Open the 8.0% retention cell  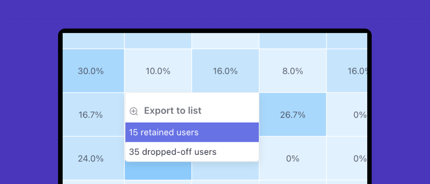[293, 71]
